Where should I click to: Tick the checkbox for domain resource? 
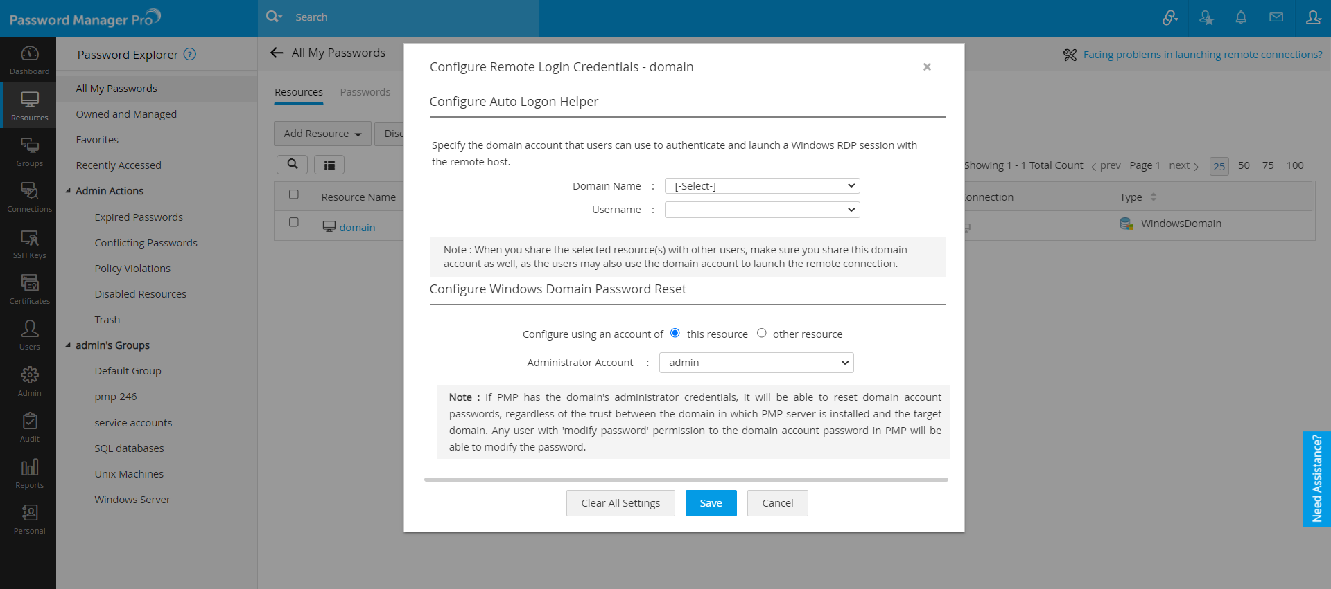[294, 222]
